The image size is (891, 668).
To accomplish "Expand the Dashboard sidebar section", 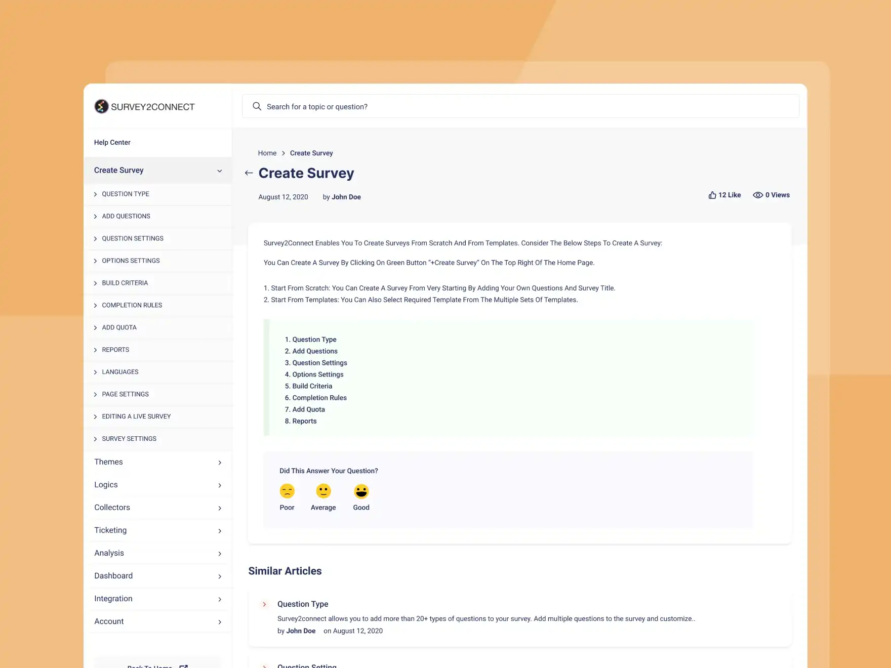I will coord(220,576).
